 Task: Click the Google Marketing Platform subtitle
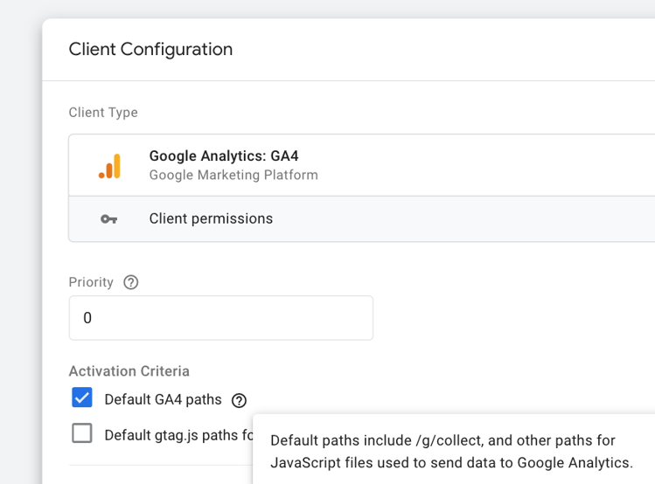coord(233,175)
